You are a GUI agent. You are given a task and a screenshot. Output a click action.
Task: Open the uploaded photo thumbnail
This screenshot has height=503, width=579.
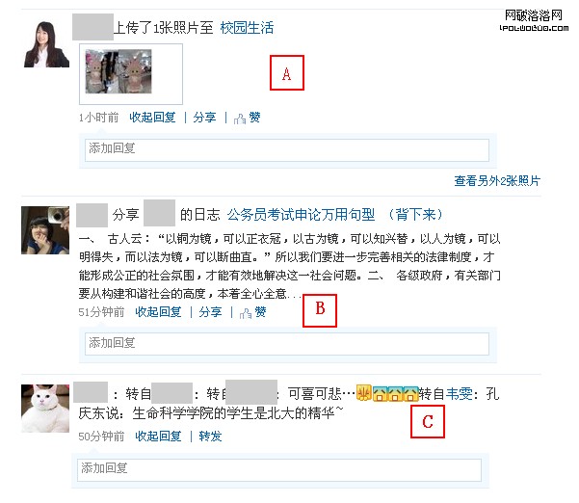click(118, 71)
